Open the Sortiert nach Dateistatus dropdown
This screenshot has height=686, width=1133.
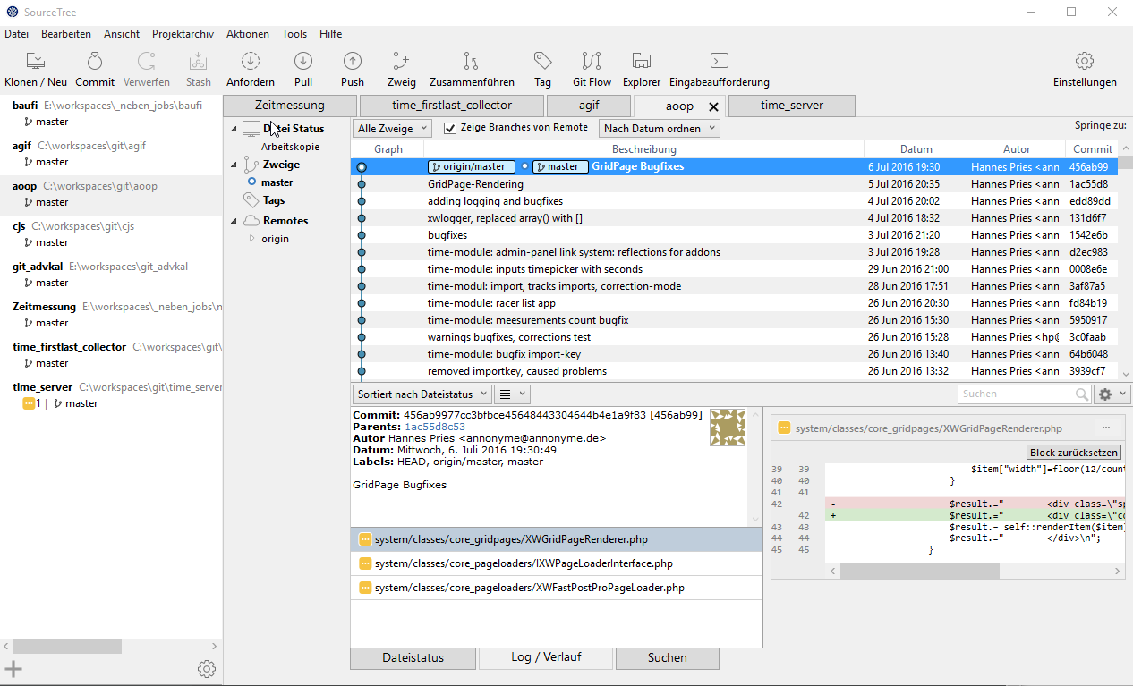(x=422, y=394)
